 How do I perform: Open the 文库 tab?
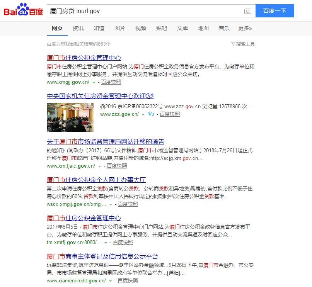pyautogui.click(x=182, y=28)
